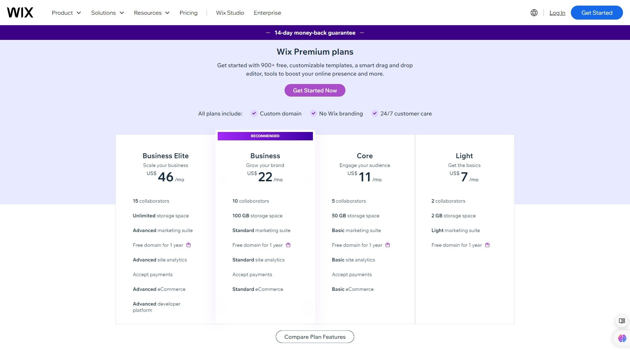Expand the Product dropdown menu
This screenshot has width=630, height=350.
coord(66,13)
